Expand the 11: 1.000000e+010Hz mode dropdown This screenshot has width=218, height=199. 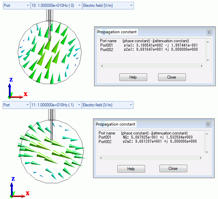[x=56, y=105]
